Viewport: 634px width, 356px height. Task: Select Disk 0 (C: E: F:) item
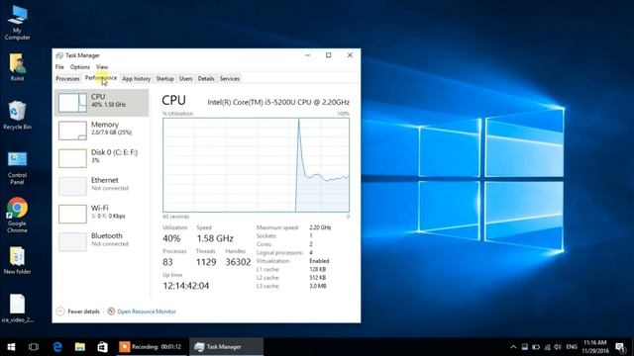tap(101, 158)
